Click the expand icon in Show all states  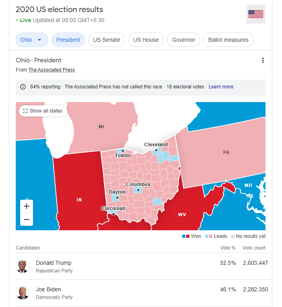pyautogui.click(x=25, y=111)
